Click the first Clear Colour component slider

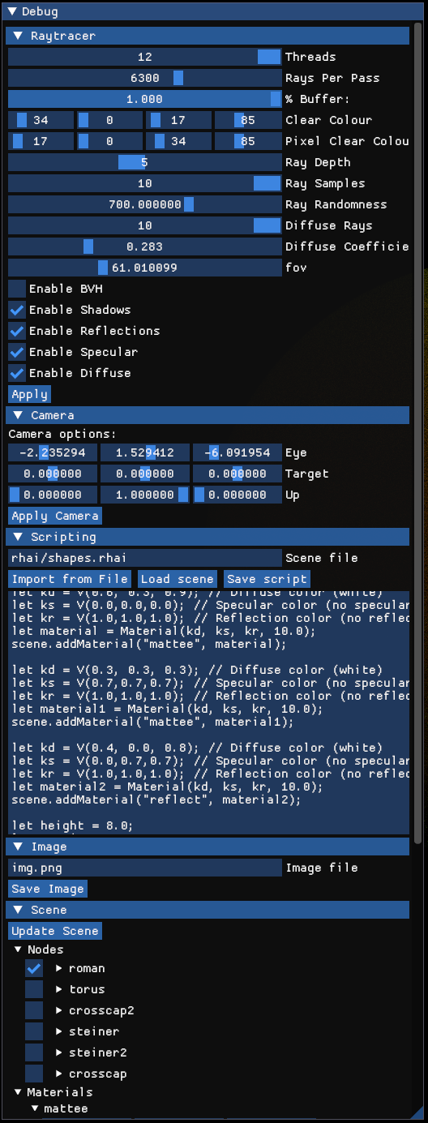click(x=41, y=120)
